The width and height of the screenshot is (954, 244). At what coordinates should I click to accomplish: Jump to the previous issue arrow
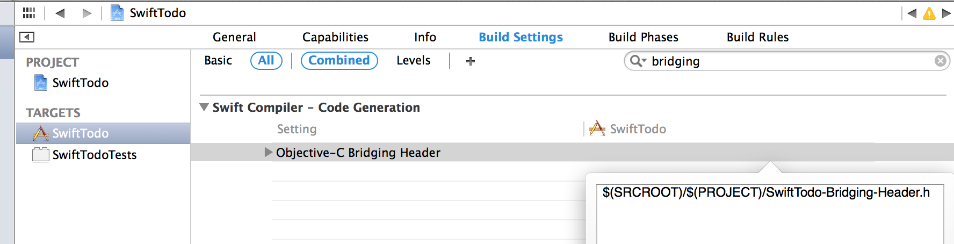(x=912, y=13)
